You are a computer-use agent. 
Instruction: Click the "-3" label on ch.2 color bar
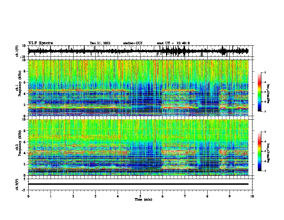264,132
